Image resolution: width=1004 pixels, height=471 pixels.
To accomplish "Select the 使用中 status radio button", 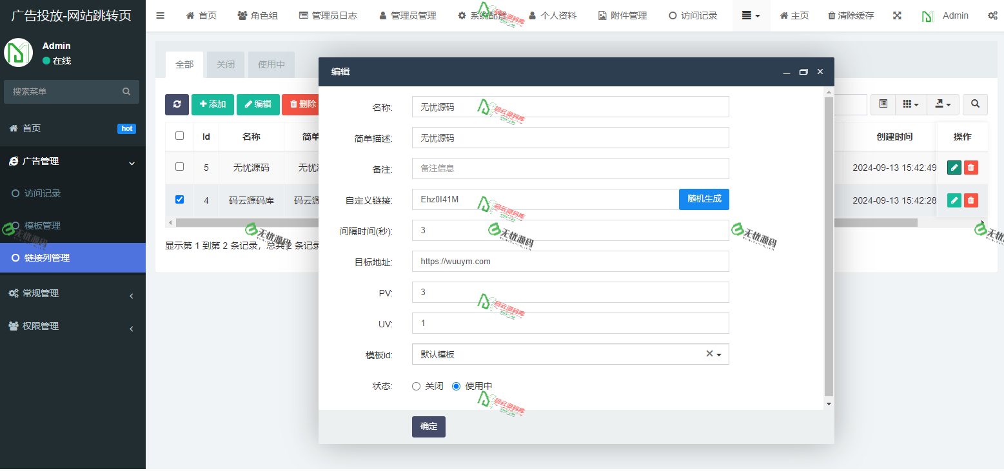I will click(457, 385).
